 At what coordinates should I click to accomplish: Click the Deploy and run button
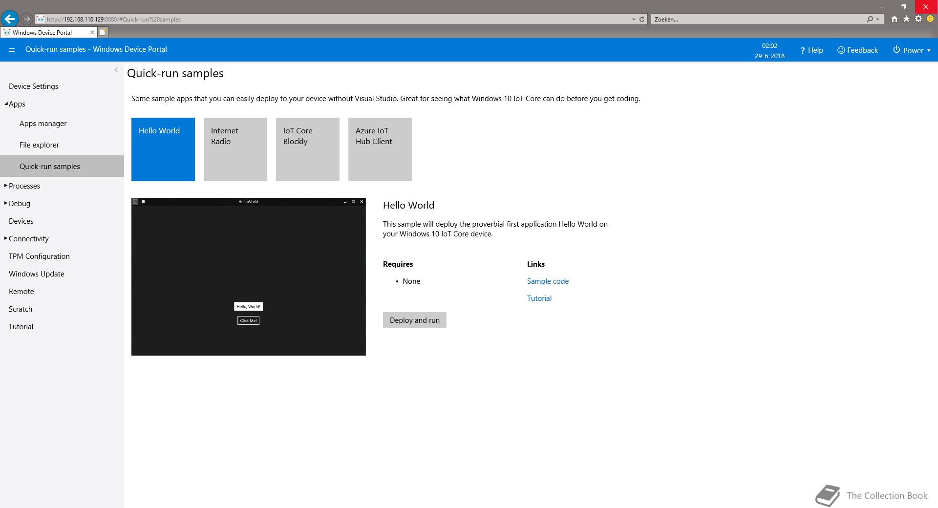(415, 320)
